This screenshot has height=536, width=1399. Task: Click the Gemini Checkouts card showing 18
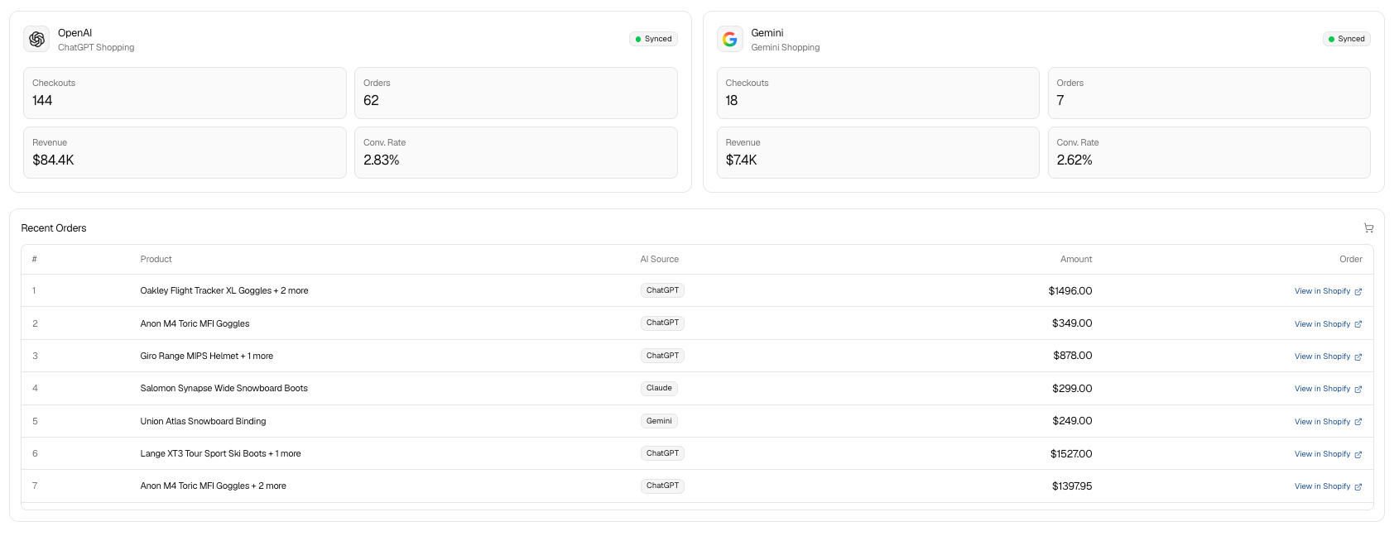877,93
